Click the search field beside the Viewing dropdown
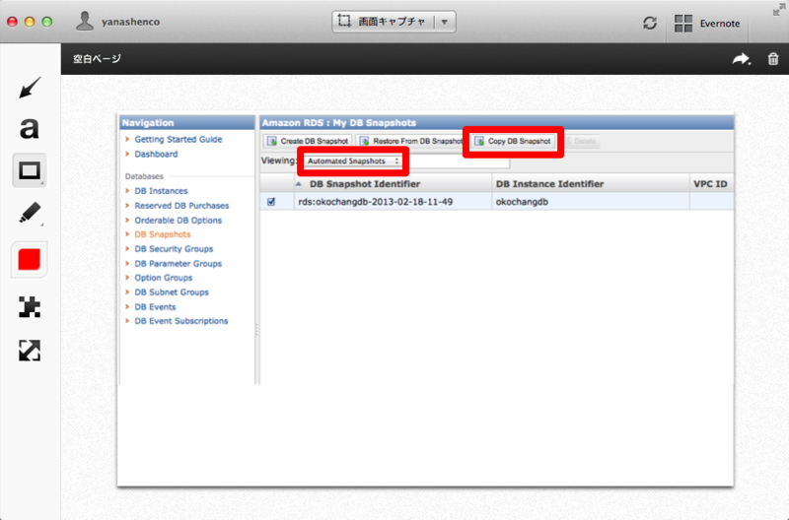 459,161
